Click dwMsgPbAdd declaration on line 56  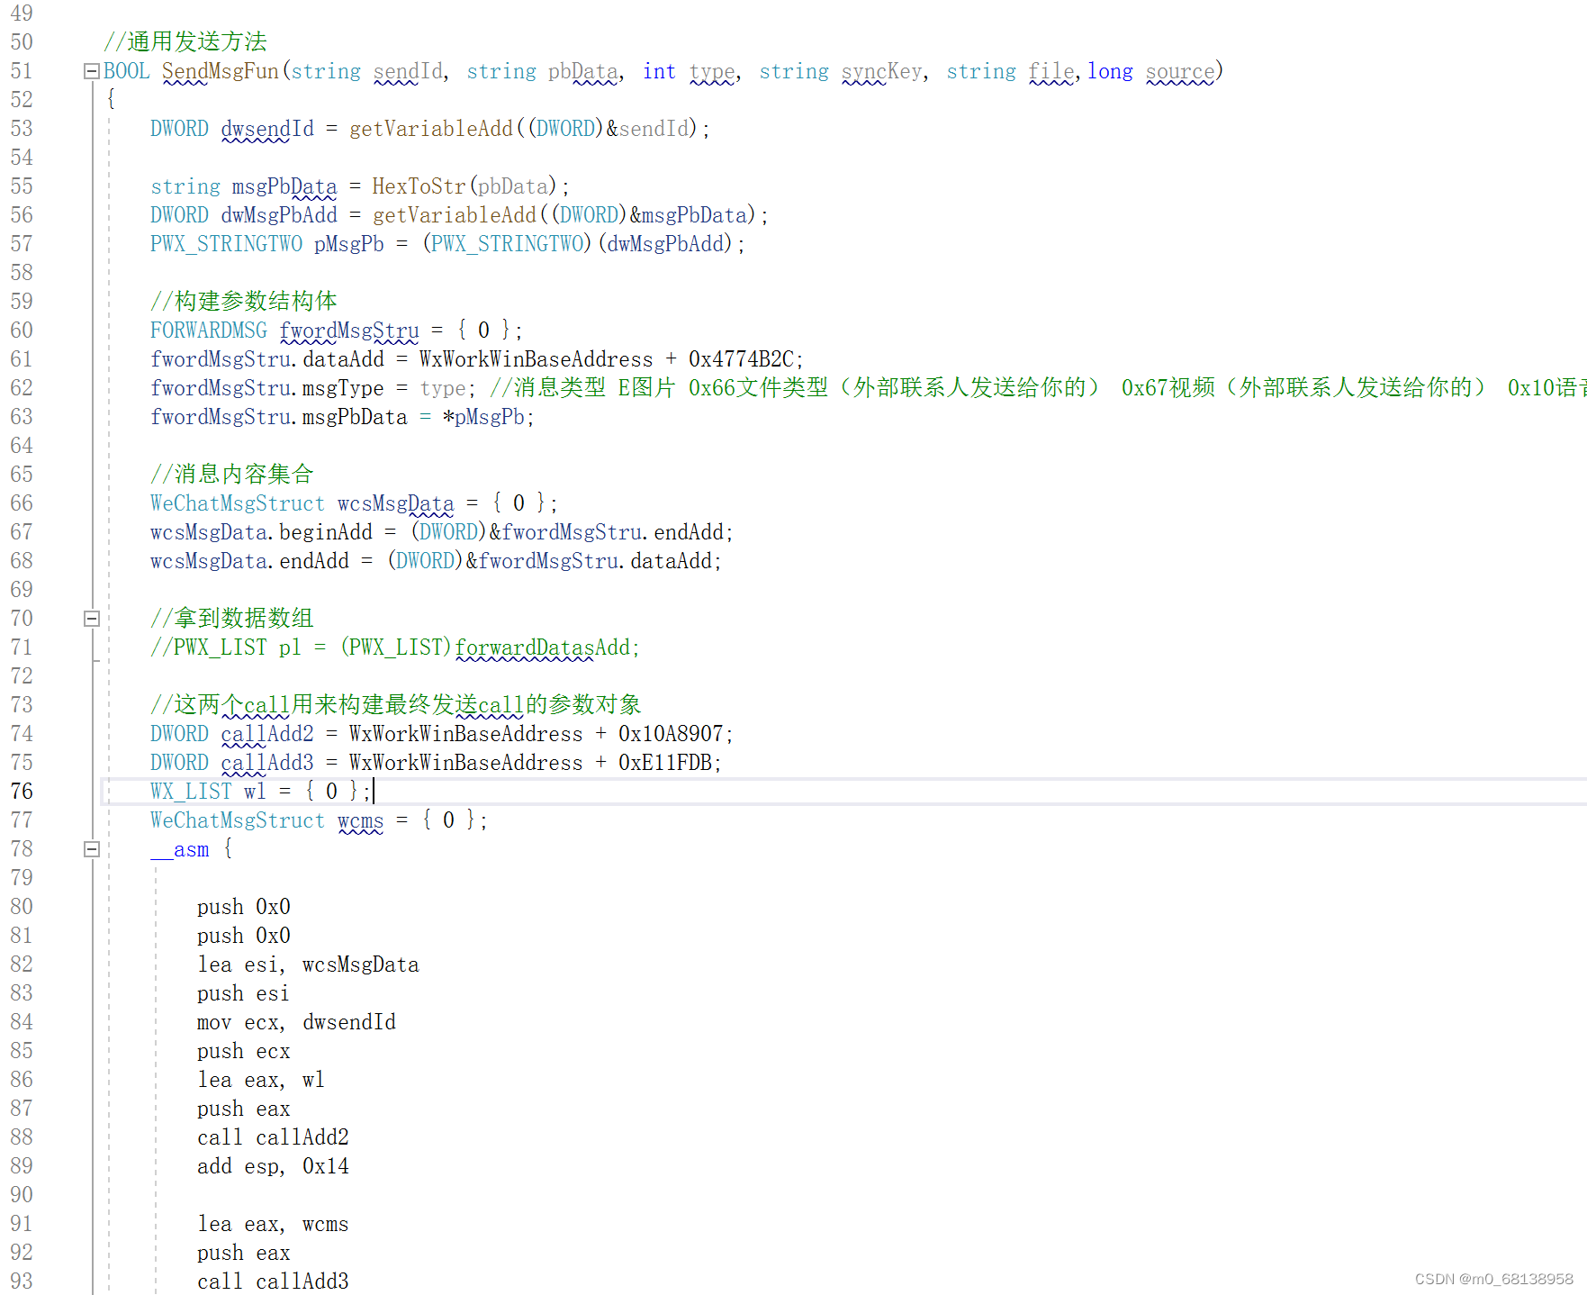(x=279, y=215)
